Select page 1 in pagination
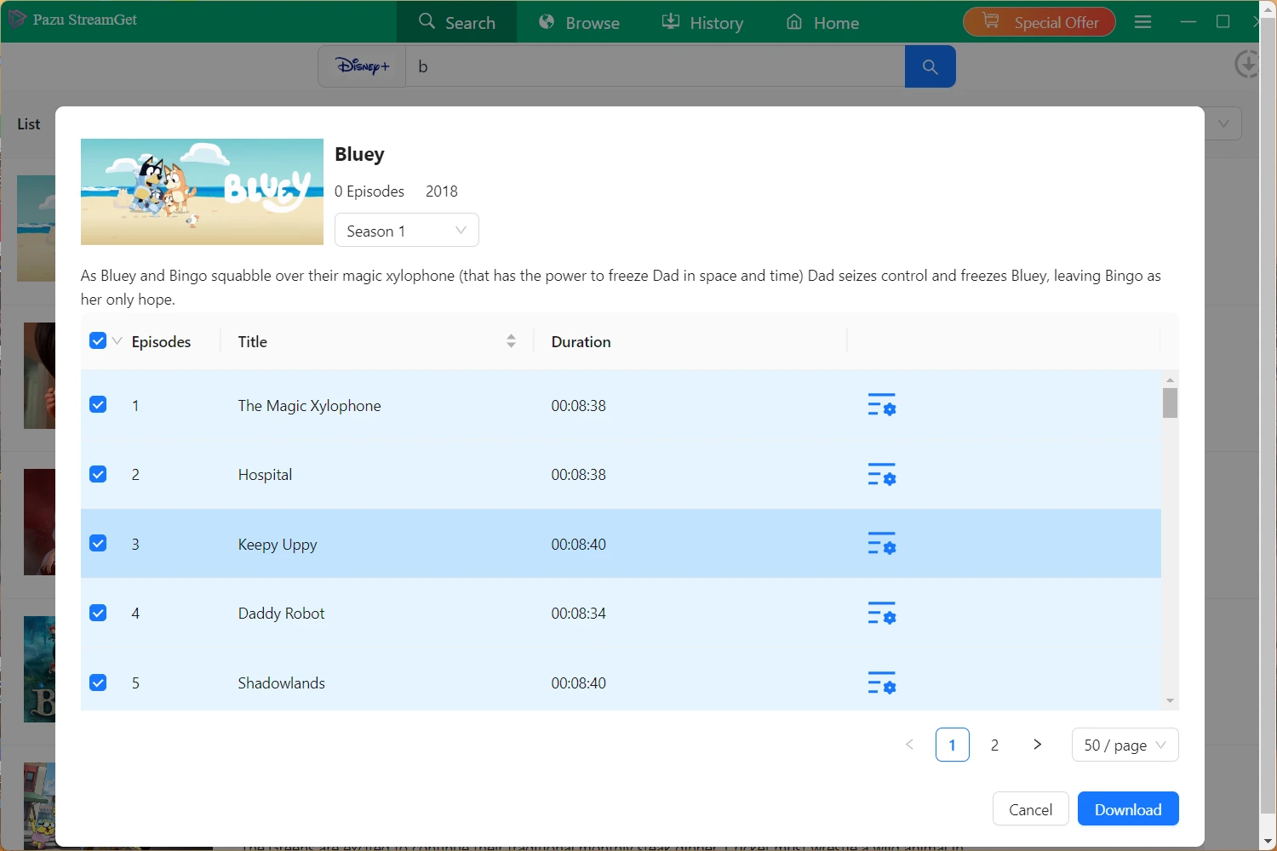The width and height of the screenshot is (1277, 851). tap(952, 745)
